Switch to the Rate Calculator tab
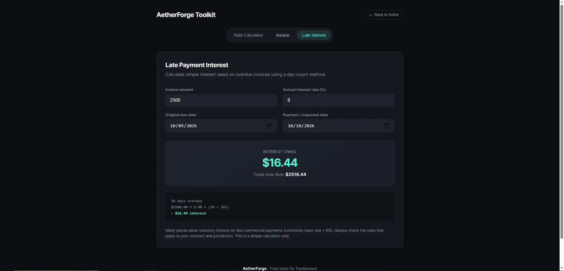The image size is (564, 271). tap(248, 35)
